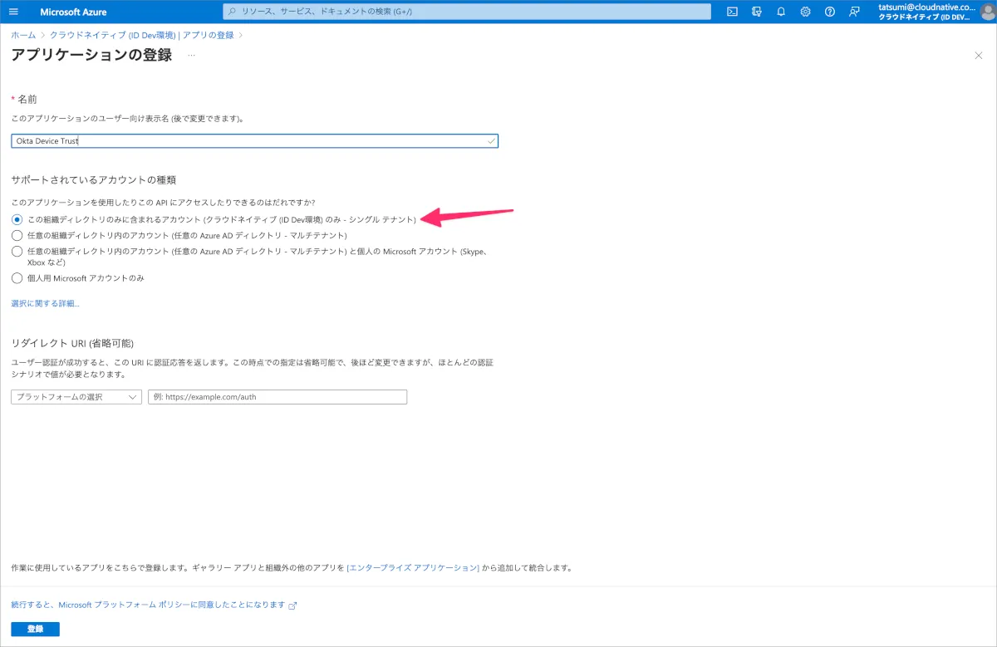Click the redirect URI input field

pos(277,397)
